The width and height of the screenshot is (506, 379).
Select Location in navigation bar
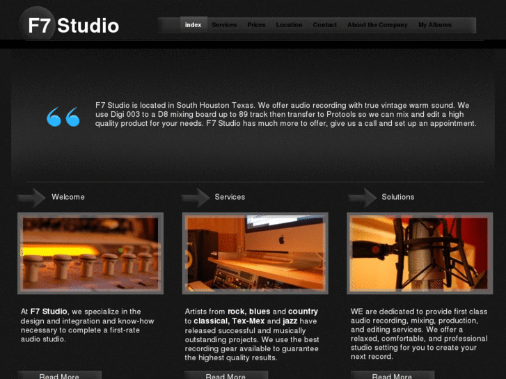[289, 25]
